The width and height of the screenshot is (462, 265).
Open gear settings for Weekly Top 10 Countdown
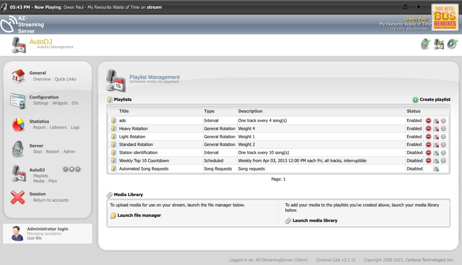pyautogui.click(x=444, y=161)
